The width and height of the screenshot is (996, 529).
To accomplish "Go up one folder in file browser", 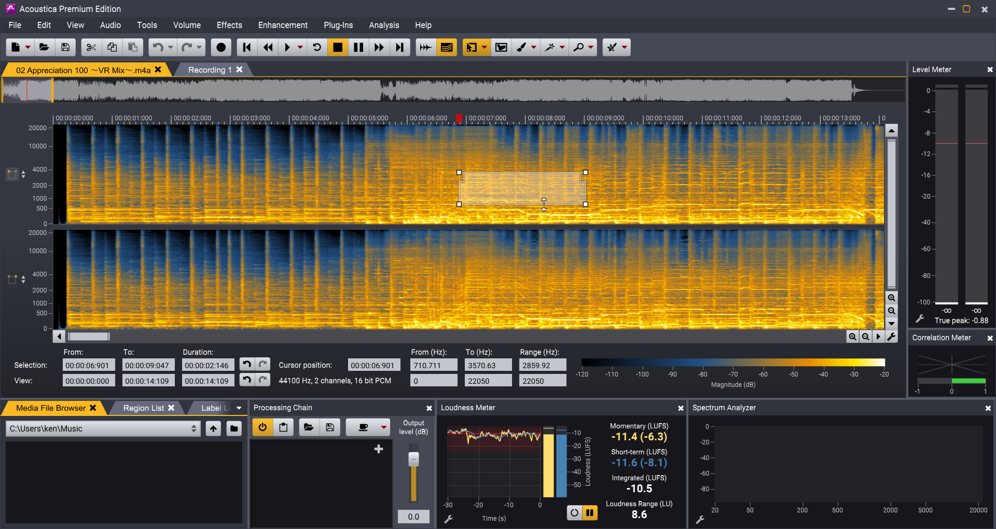I will point(213,428).
